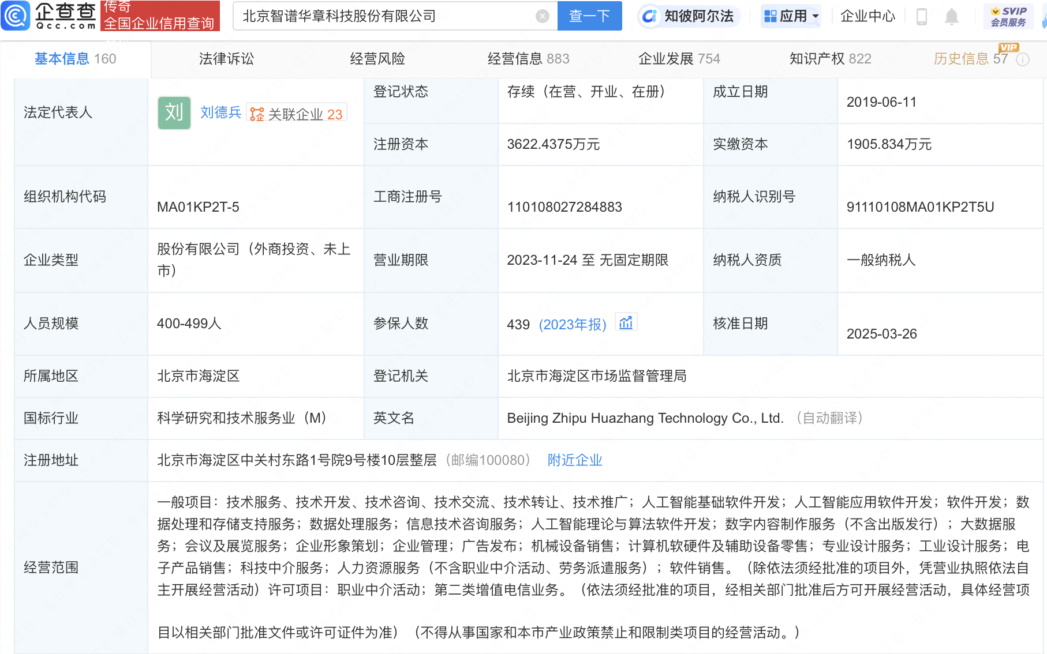This screenshot has height=654, width=1047.
Task: Select the 一般纳税人 value
Action: tap(881, 260)
